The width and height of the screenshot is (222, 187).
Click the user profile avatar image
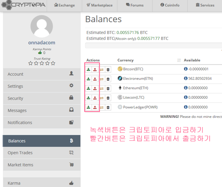(x=42, y=27)
